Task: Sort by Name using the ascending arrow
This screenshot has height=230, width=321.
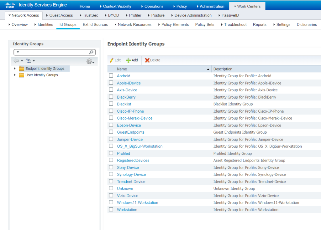Action: tap(208, 69)
